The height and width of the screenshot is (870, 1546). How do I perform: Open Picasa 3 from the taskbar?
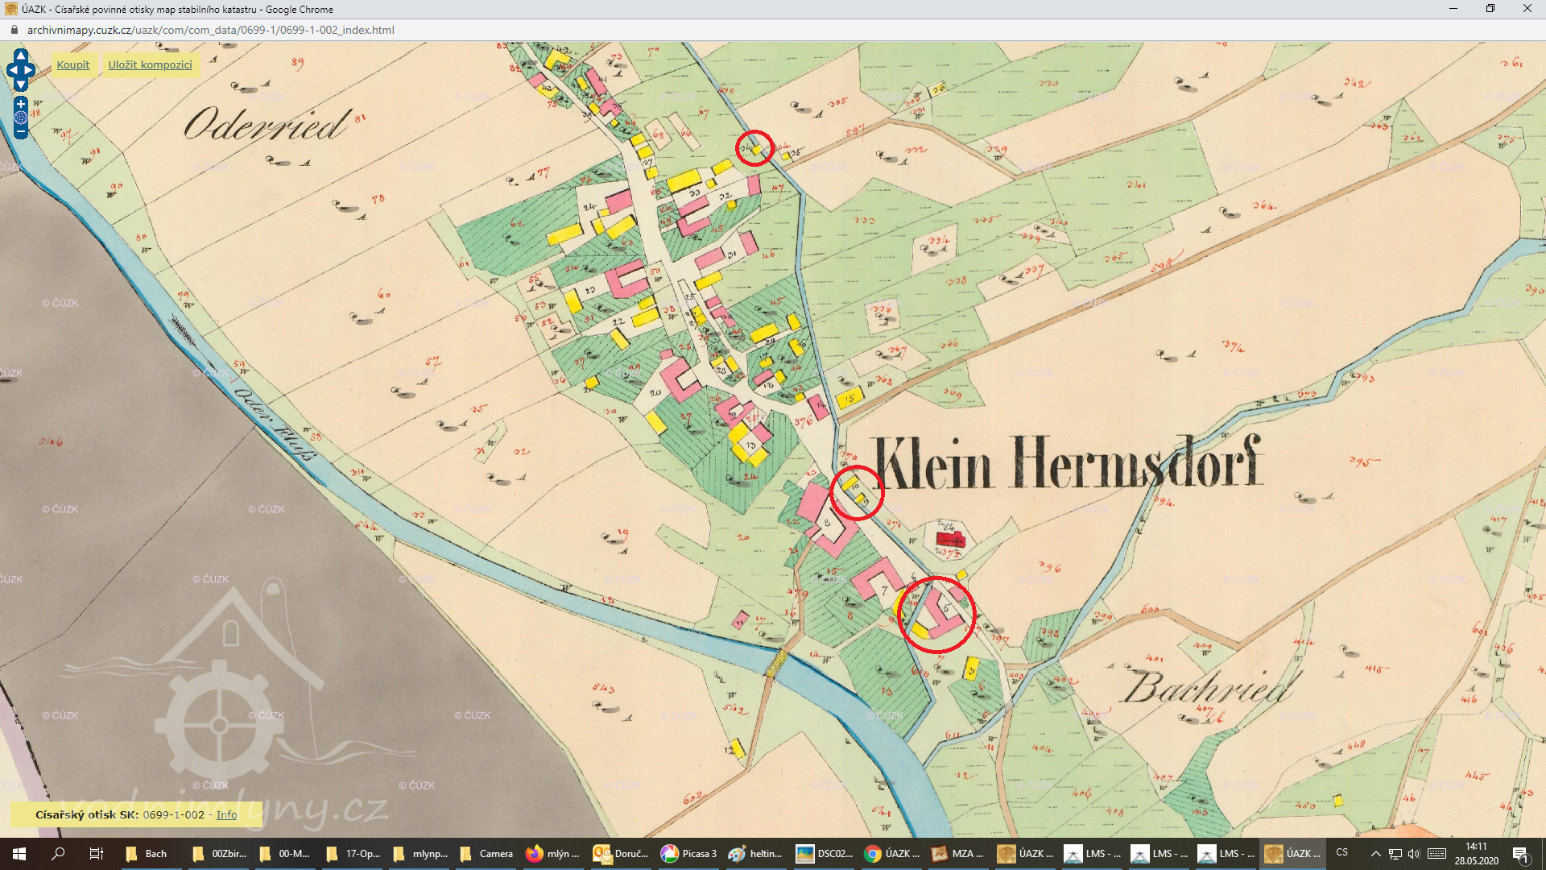coord(688,854)
